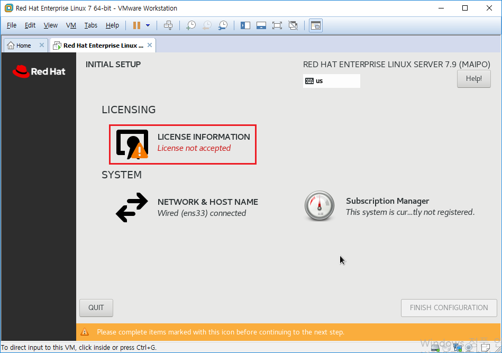Click the INITIAL SETUP title text
The image size is (502, 353).
[x=113, y=65]
